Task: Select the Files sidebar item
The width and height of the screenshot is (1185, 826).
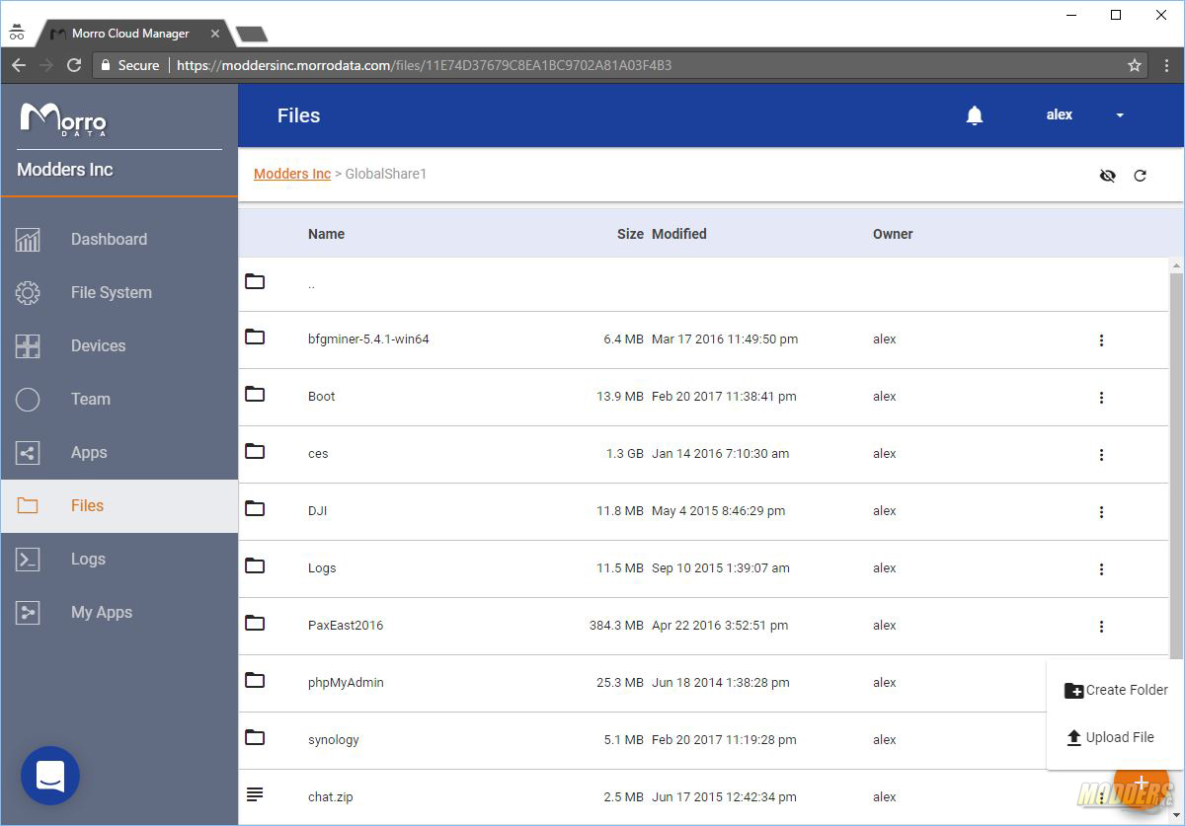Action: pos(118,505)
